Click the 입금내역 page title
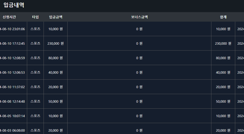244x134 pixels. (x=14, y=5)
